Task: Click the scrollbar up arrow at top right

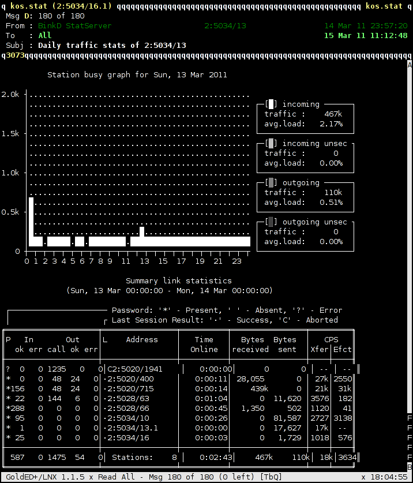Action: (x=410, y=65)
